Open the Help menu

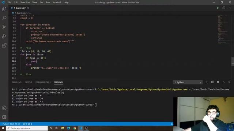click(66, 3)
